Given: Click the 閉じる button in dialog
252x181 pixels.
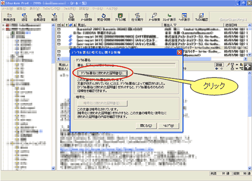Looking at the screenshot, I should (146, 126).
